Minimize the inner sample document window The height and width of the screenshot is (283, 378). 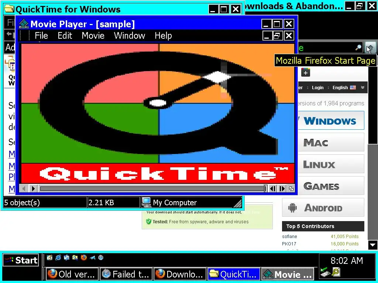tap(267, 36)
